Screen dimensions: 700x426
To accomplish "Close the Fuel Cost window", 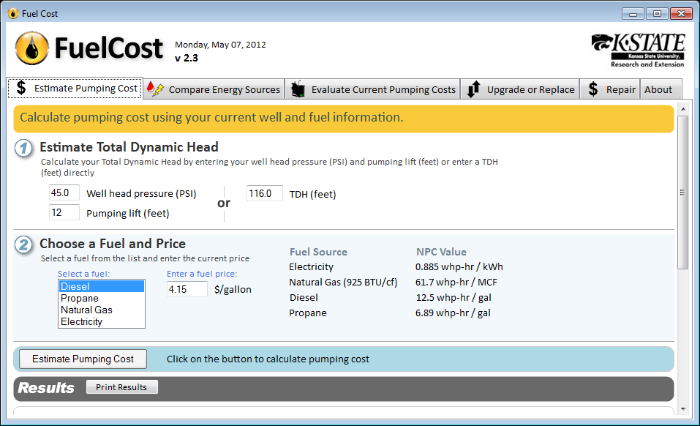I will (x=681, y=14).
